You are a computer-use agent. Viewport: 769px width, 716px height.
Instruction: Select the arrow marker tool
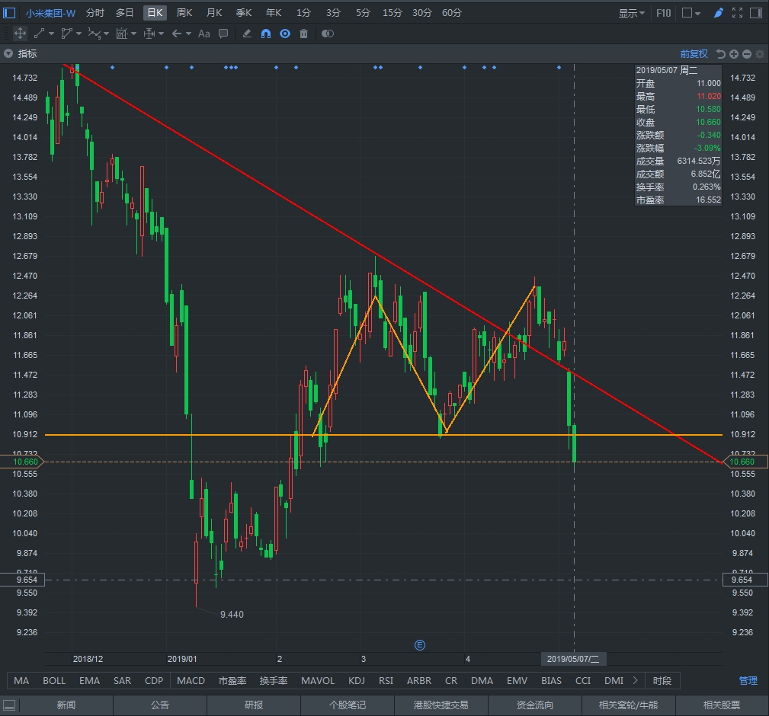[177, 34]
